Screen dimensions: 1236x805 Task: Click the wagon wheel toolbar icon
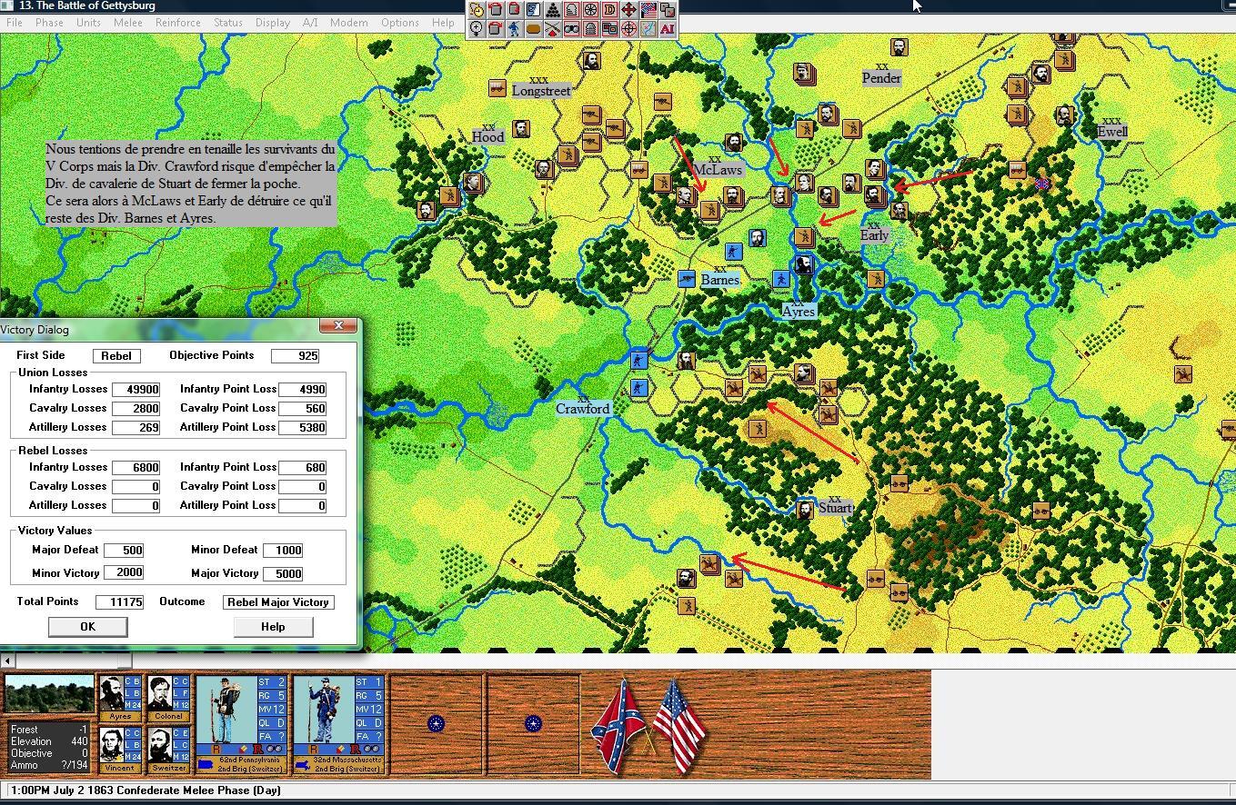(590, 10)
